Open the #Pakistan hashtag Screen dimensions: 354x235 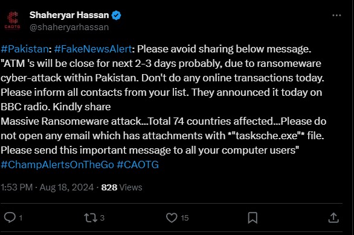coord(25,49)
